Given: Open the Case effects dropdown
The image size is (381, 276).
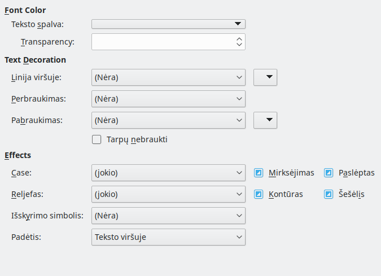Looking at the screenshot, I should [168, 173].
